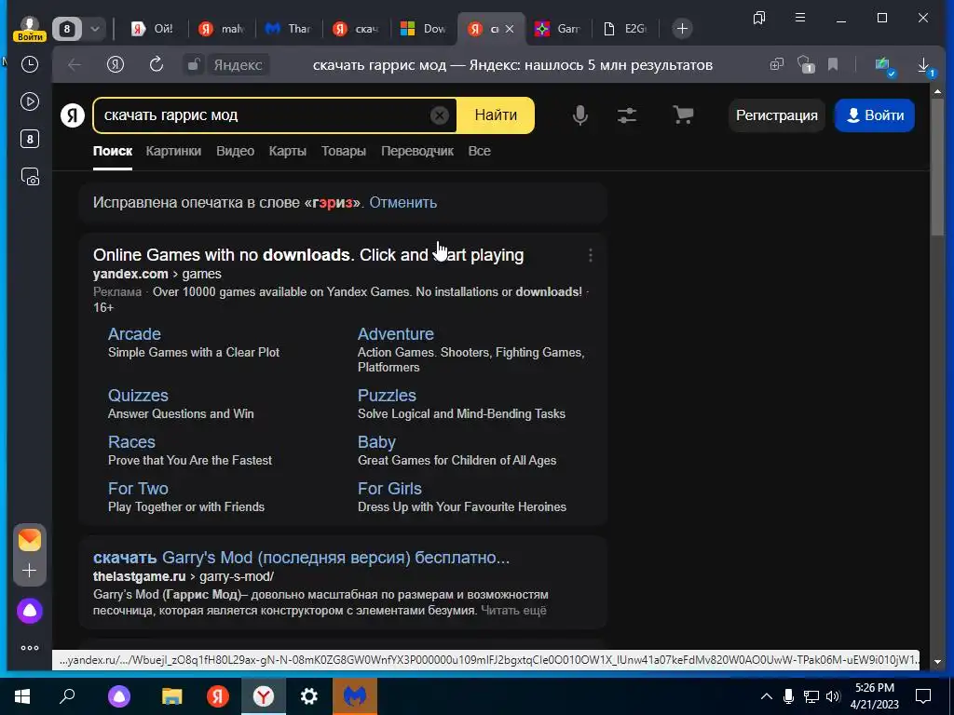Image resolution: width=954 pixels, height=715 pixels.
Task: Reload the current page
Action: tap(157, 64)
